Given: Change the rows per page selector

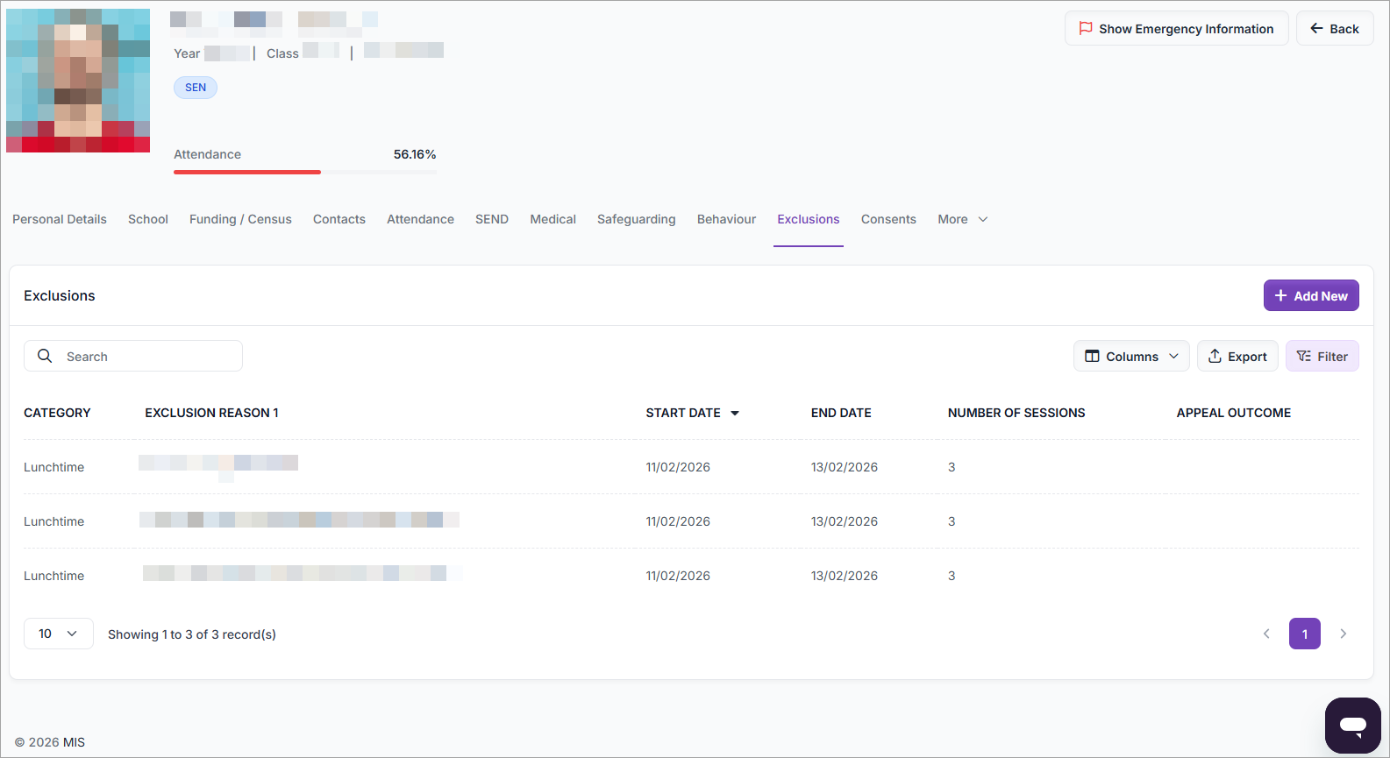Looking at the screenshot, I should coord(58,634).
